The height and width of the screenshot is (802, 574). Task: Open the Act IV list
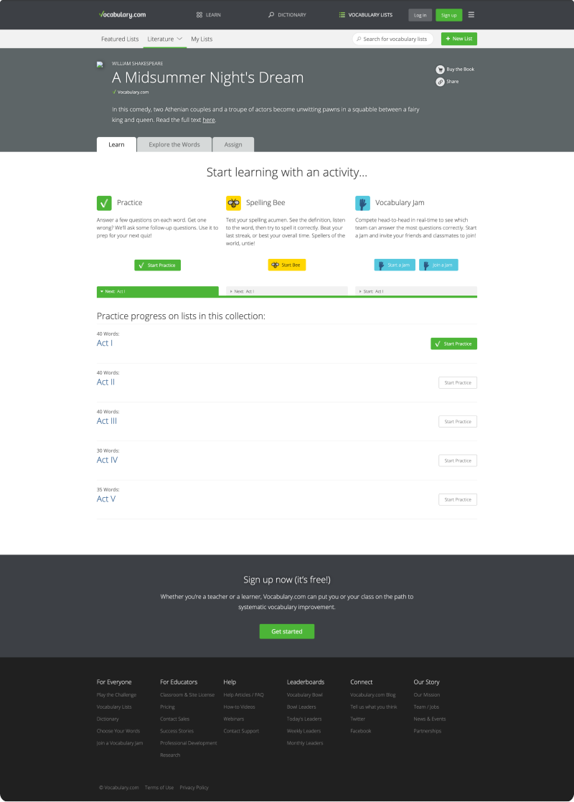click(x=108, y=460)
